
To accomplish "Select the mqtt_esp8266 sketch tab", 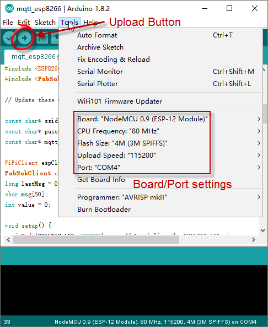I will (x=34, y=57).
